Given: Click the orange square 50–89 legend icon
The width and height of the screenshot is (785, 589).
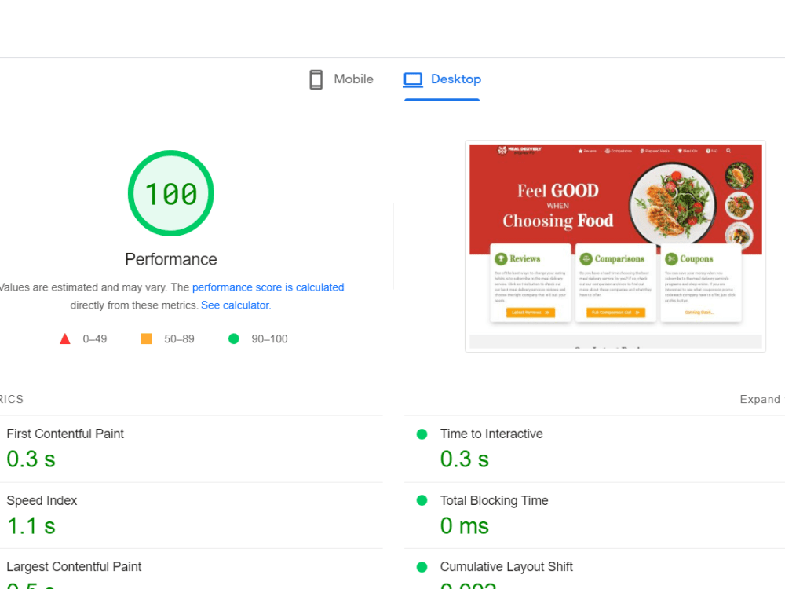Looking at the screenshot, I should pos(146,339).
